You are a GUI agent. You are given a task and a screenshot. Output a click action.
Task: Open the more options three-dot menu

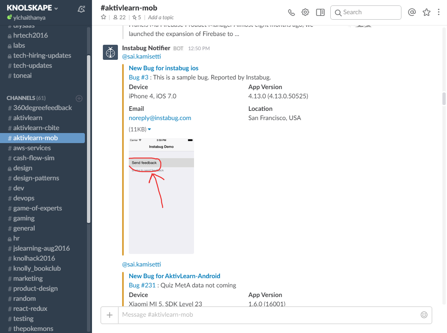(x=439, y=12)
